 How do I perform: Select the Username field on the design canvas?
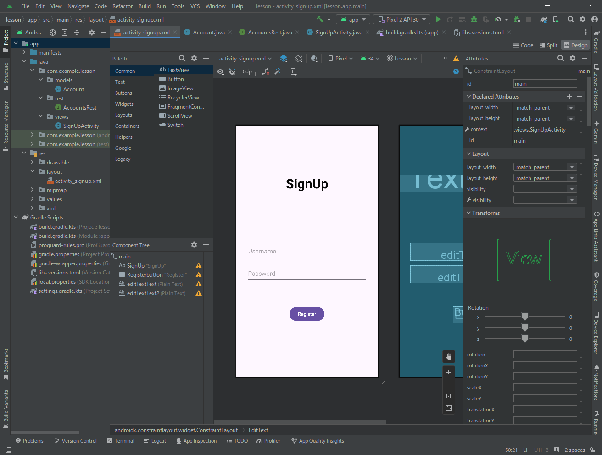[x=307, y=251]
